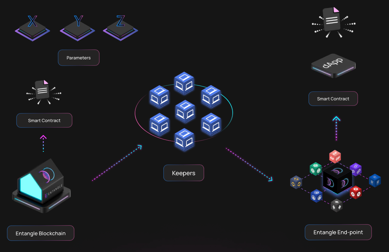
Task: Select the Smart Contract label under dApp
Action: [333, 99]
